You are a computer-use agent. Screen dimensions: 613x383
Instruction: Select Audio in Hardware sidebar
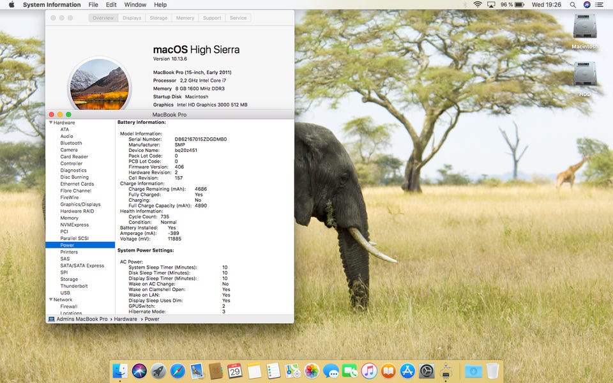click(66, 137)
